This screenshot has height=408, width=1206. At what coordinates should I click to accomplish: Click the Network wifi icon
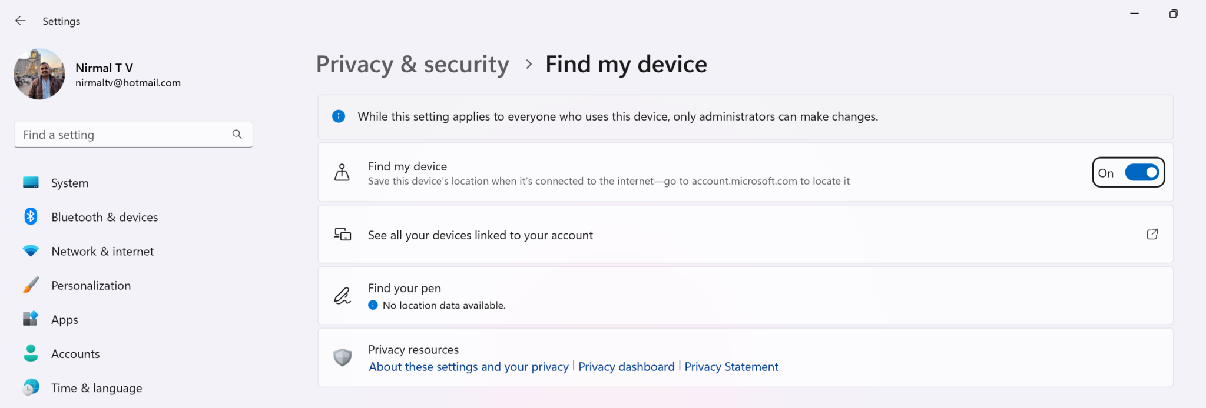pos(31,251)
